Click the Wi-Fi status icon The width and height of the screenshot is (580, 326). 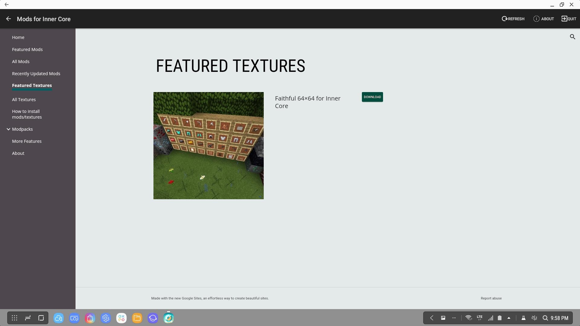pos(469,318)
